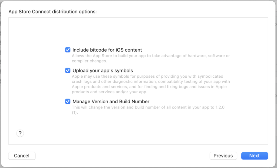
Task: Uncheck Include bitcode for iOS content
Action: (68, 50)
